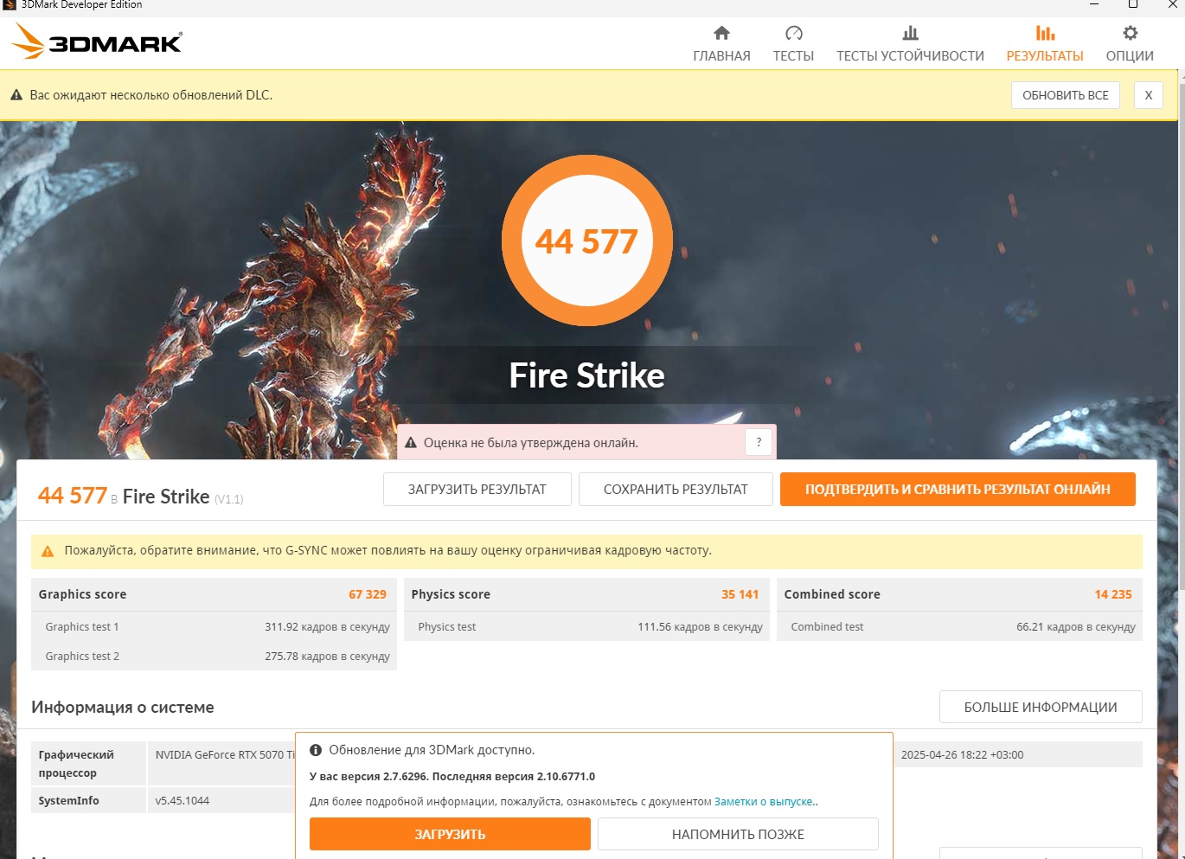The width and height of the screenshot is (1185, 859).
Task: Switch to the РЕЗУЛЬТАТЫ tab
Action: (x=1045, y=55)
